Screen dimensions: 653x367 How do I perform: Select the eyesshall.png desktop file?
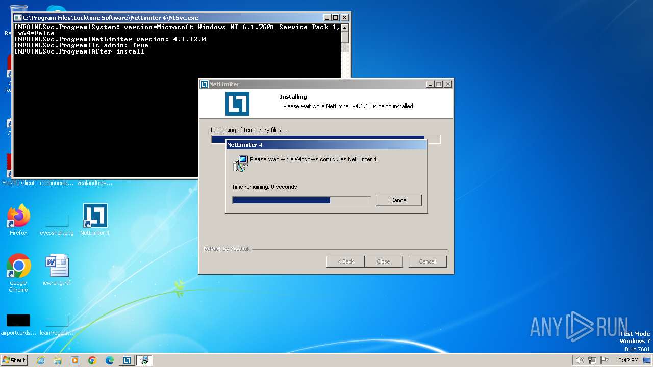click(x=57, y=224)
